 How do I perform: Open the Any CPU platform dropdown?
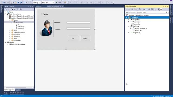48,2
